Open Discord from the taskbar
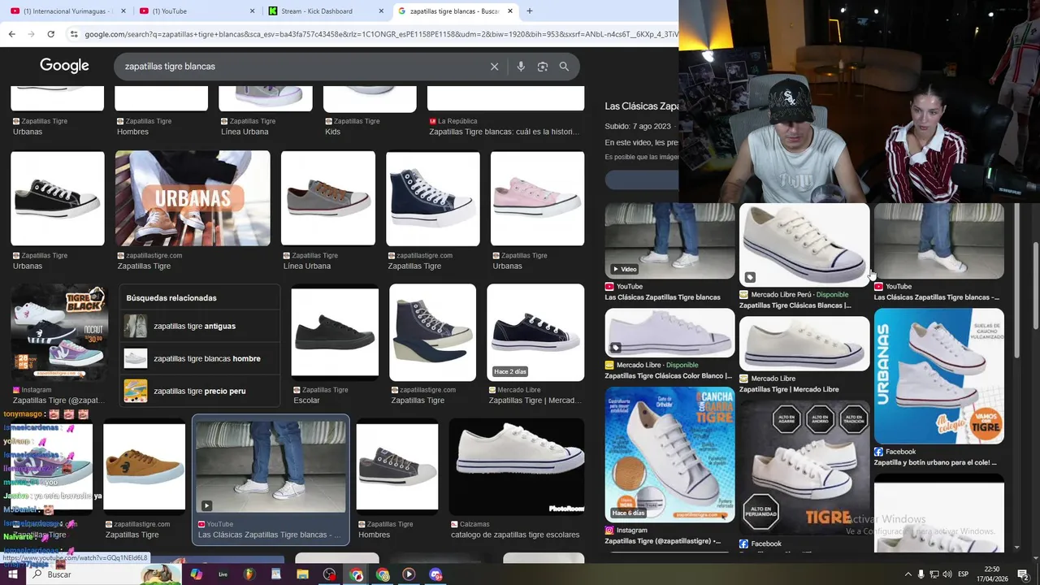The height and width of the screenshot is (585, 1040). click(435, 574)
